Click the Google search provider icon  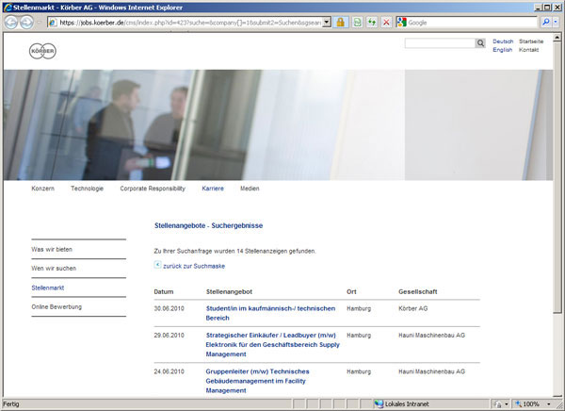[401, 23]
